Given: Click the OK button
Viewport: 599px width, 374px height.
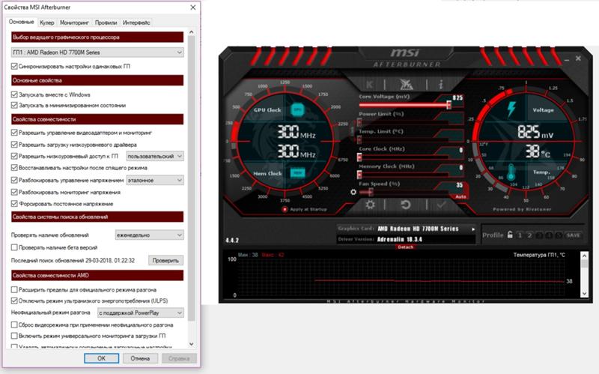Looking at the screenshot, I should pos(101,358).
